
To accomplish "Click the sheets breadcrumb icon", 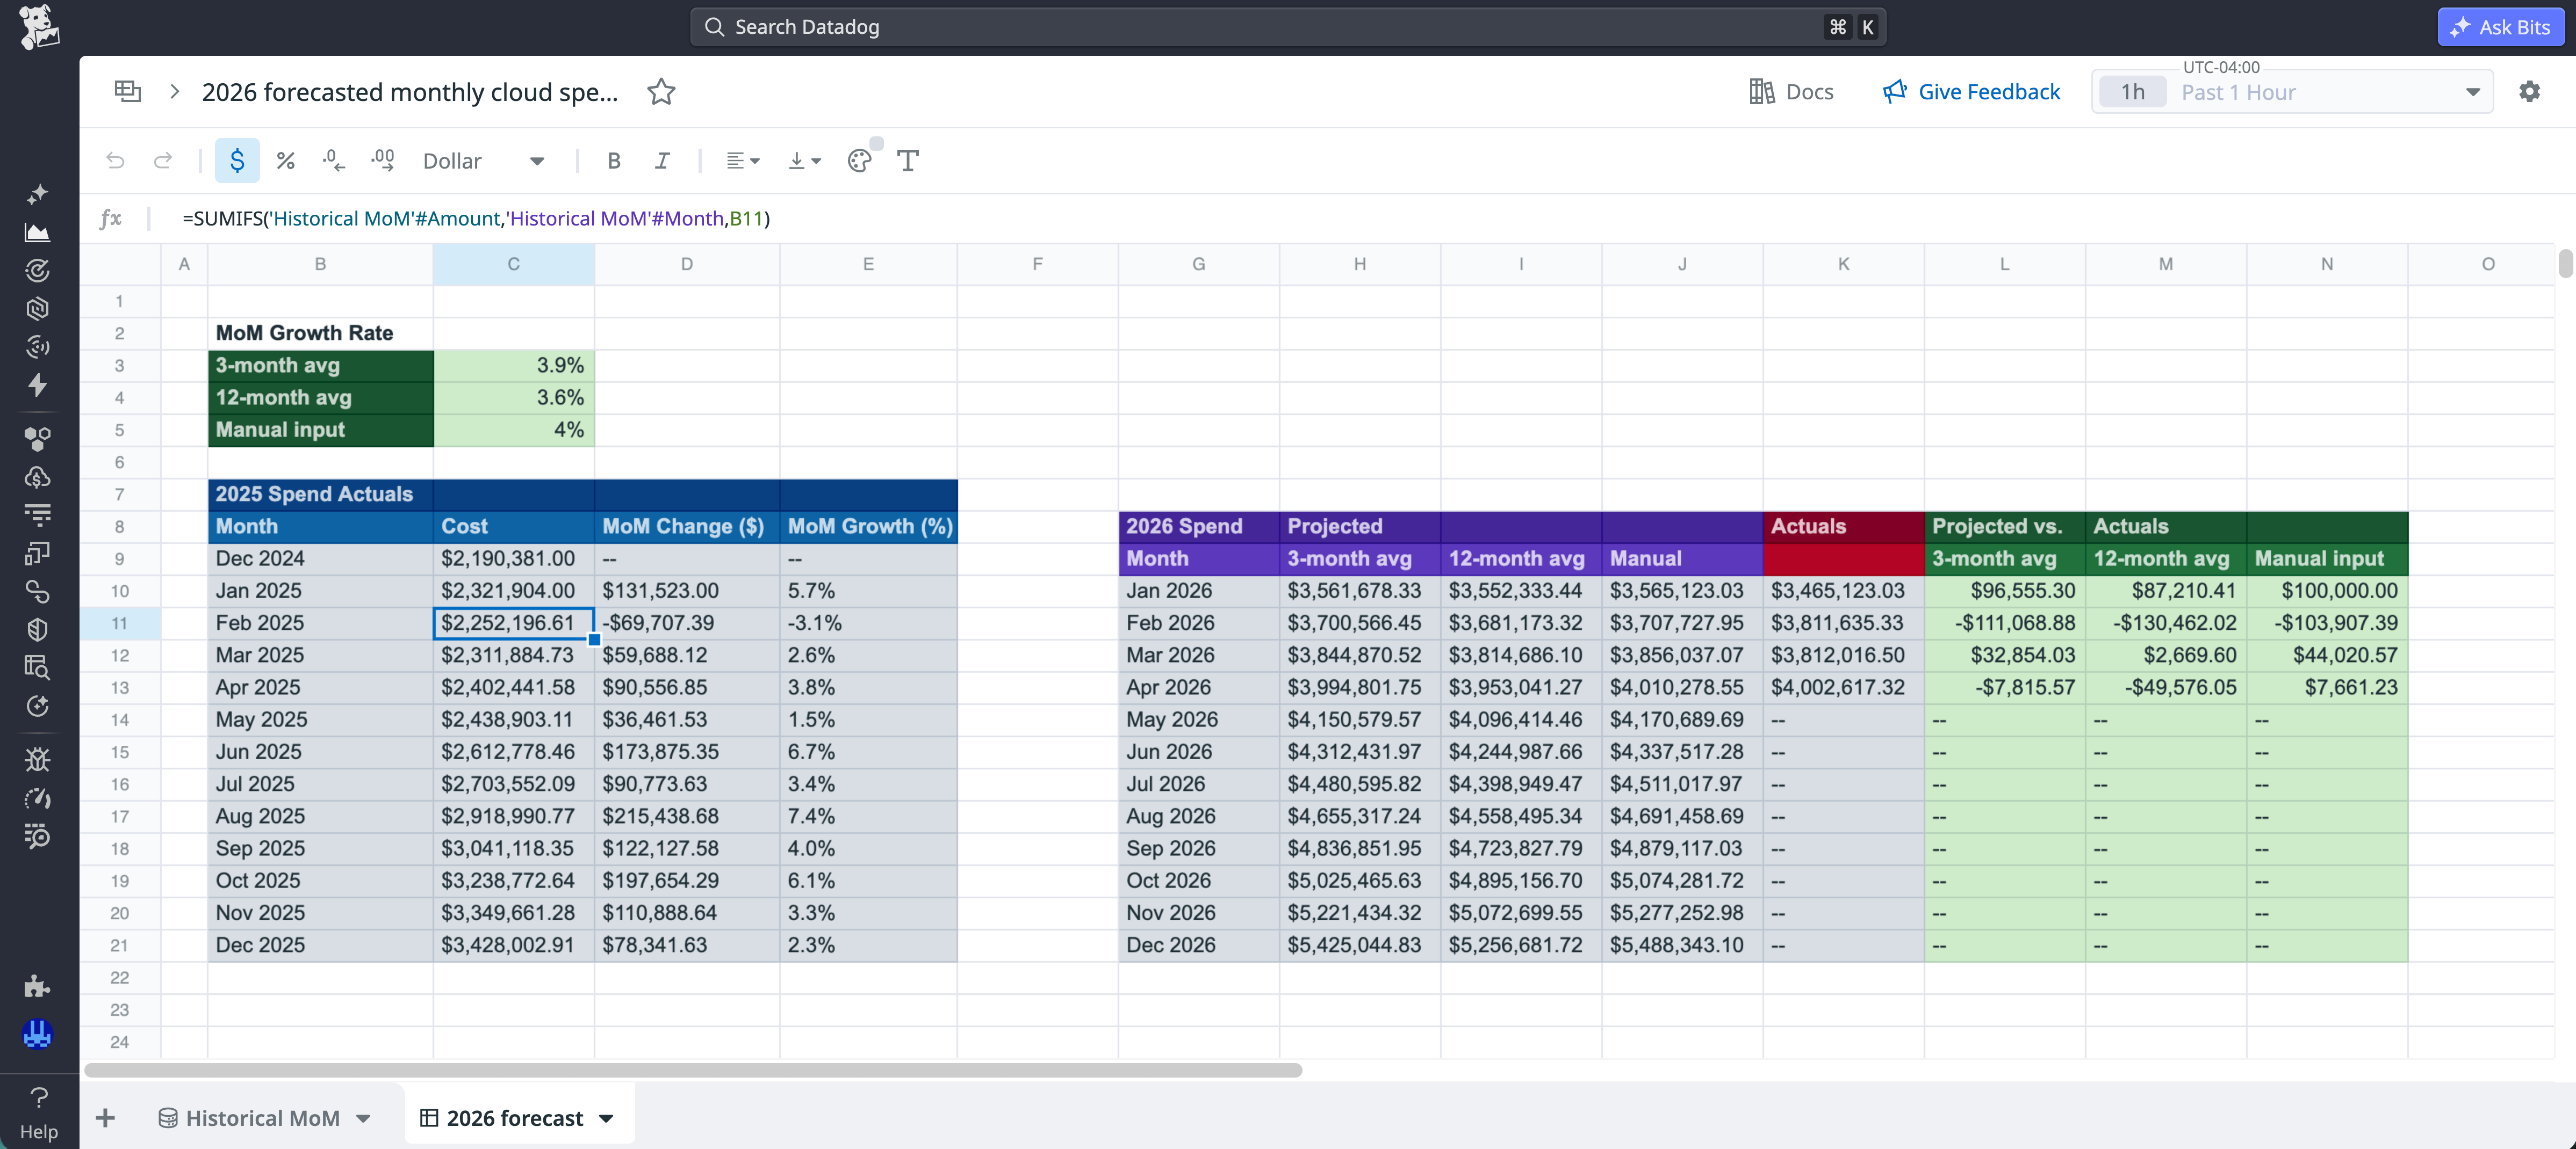I will [128, 91].
